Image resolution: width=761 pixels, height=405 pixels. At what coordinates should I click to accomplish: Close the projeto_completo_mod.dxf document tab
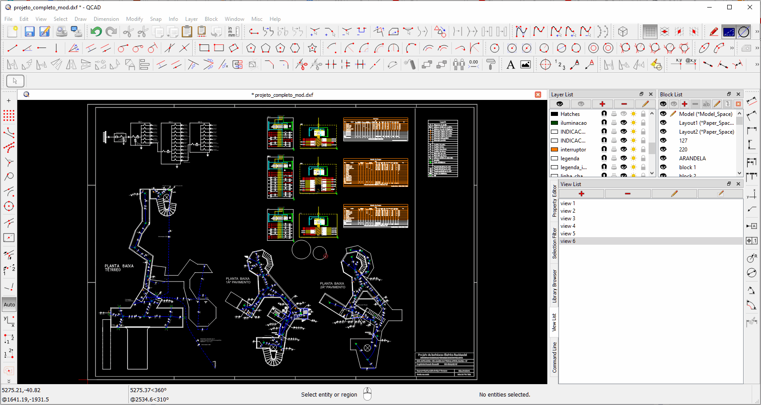pyautogui.click(x=538, y=95)
